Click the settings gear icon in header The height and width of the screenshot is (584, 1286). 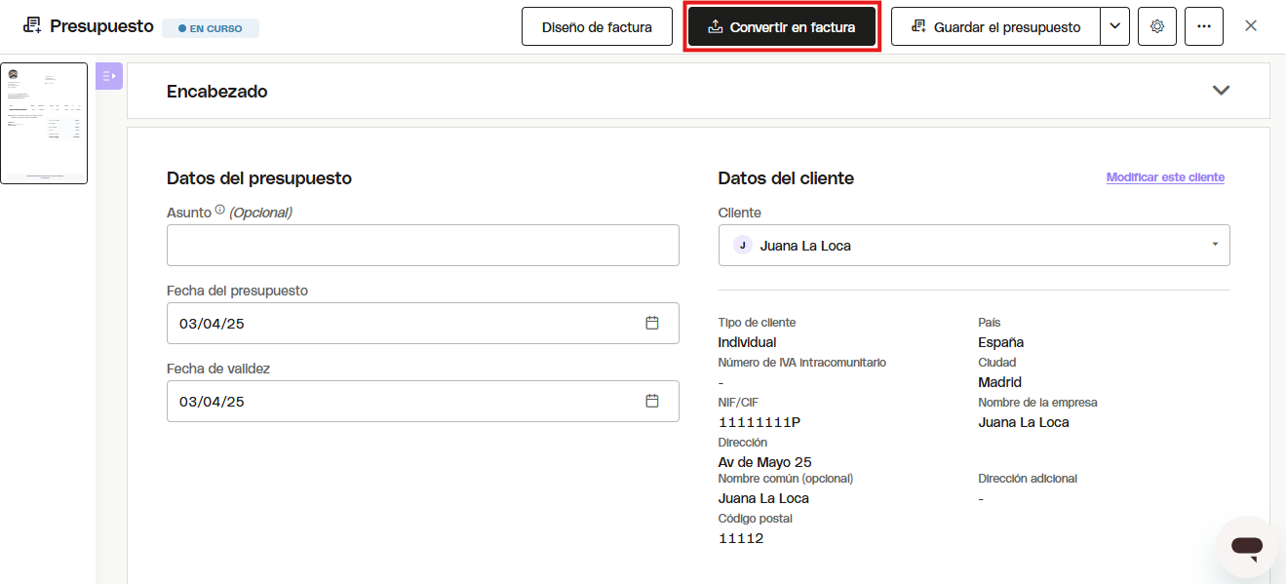(1157, 26)
